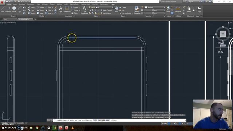Click the Group tool
Screen dimensions: 233x131
pos(168,9)
